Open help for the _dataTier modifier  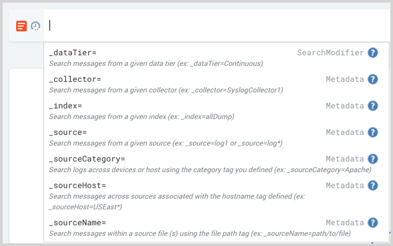[373, 53]
